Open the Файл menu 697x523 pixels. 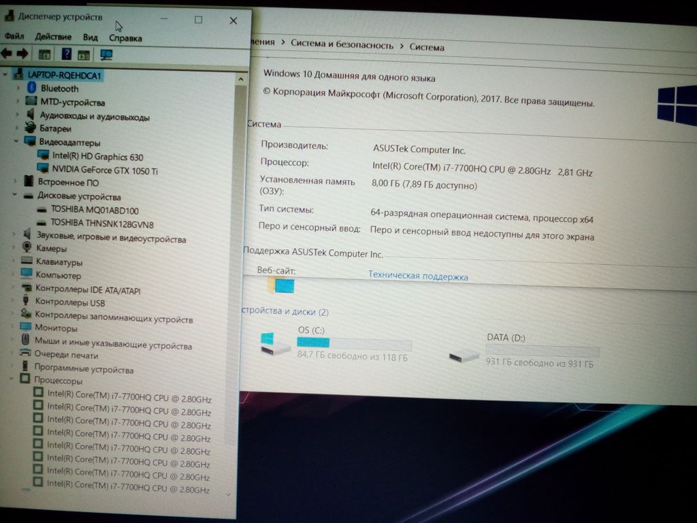point(14,36)
